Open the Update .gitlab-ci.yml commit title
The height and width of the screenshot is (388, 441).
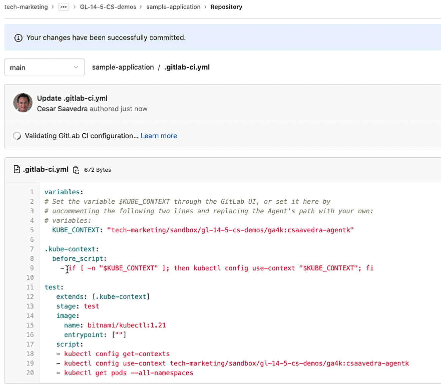72,98
